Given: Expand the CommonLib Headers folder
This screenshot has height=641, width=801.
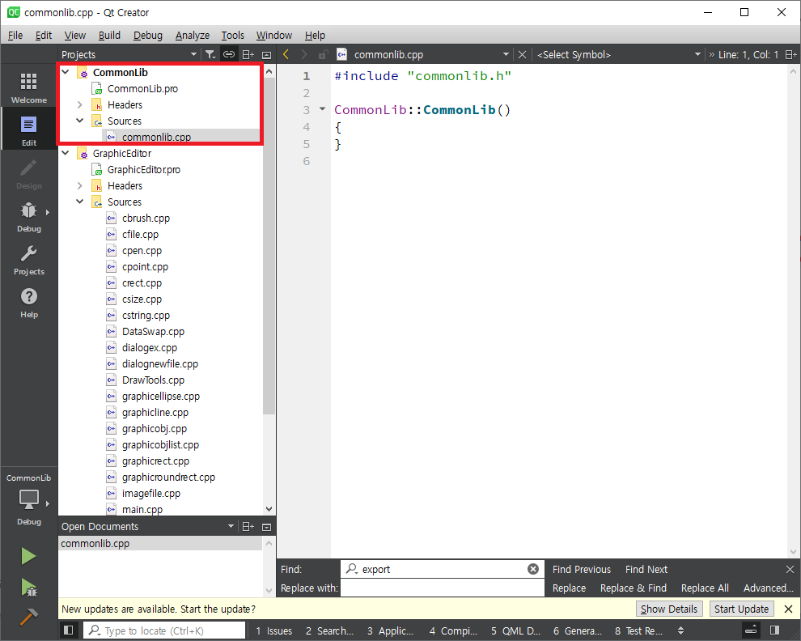Looking at the screenshot, I should [79, 104].
